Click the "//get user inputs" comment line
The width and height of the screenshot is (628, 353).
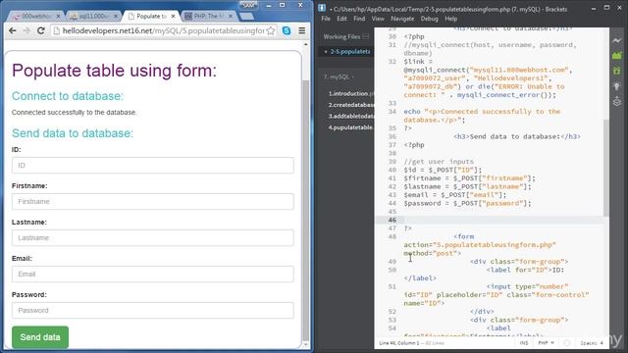(439, 162)
